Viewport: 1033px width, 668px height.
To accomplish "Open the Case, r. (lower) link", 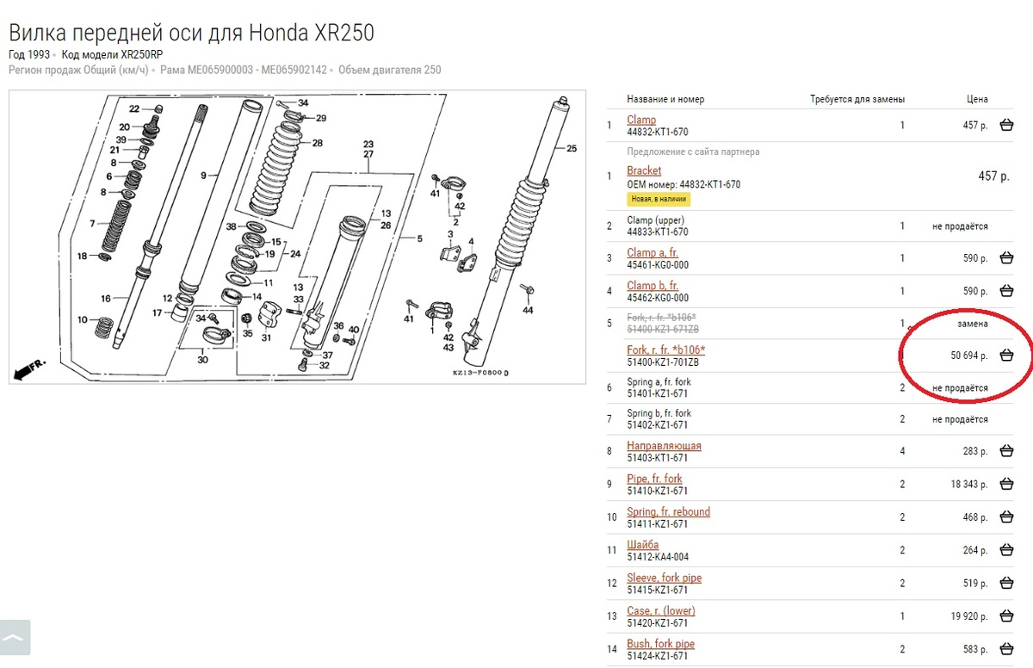I will [x=661, y=611].
